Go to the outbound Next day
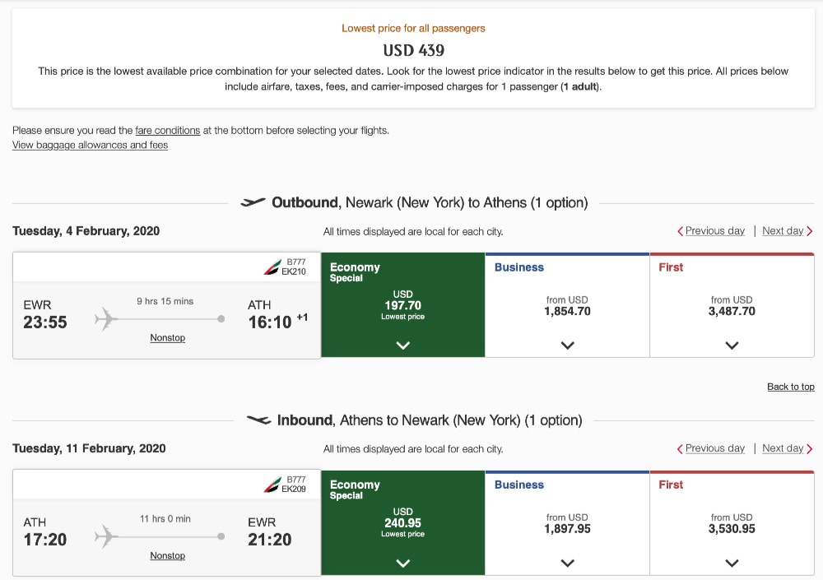 [783, 231]
